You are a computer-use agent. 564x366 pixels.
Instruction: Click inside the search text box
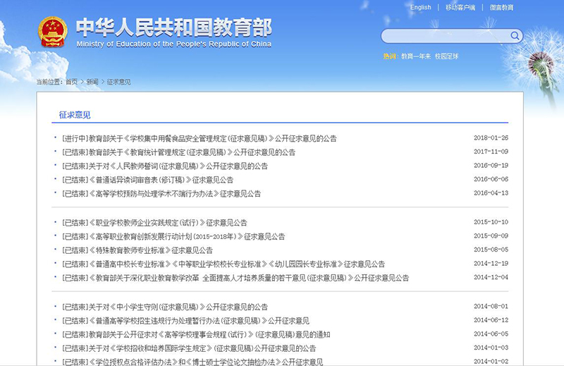(x=444, y=36)
